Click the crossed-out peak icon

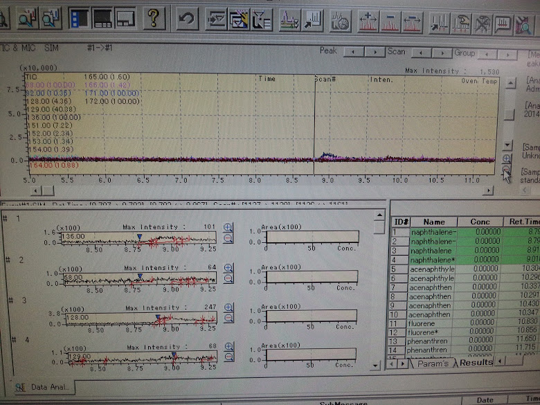[x=482, y=24]
